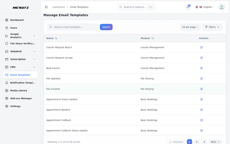The width and height of the screenshot is (230, 144).
Task: Click the File Share Verification shield icon
Action: (x=7, y=43)
